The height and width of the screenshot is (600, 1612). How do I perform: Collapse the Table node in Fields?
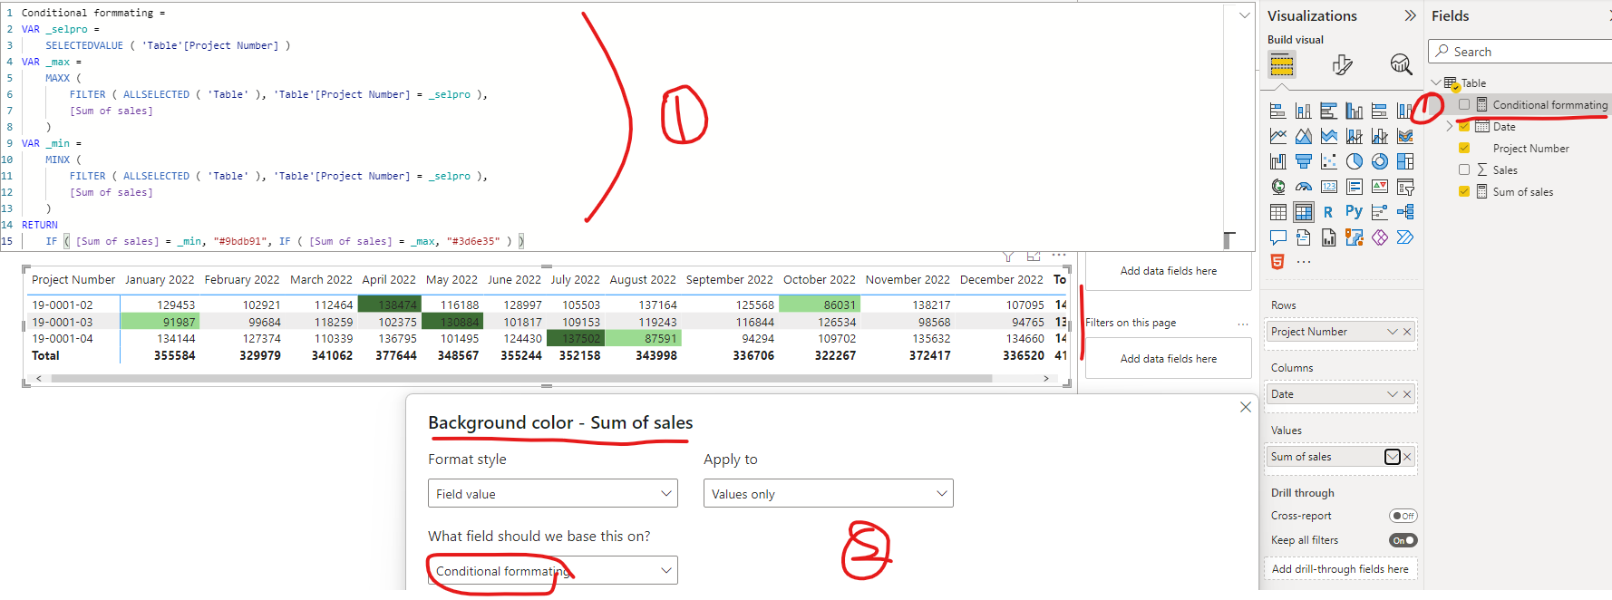pos(1436,82)
